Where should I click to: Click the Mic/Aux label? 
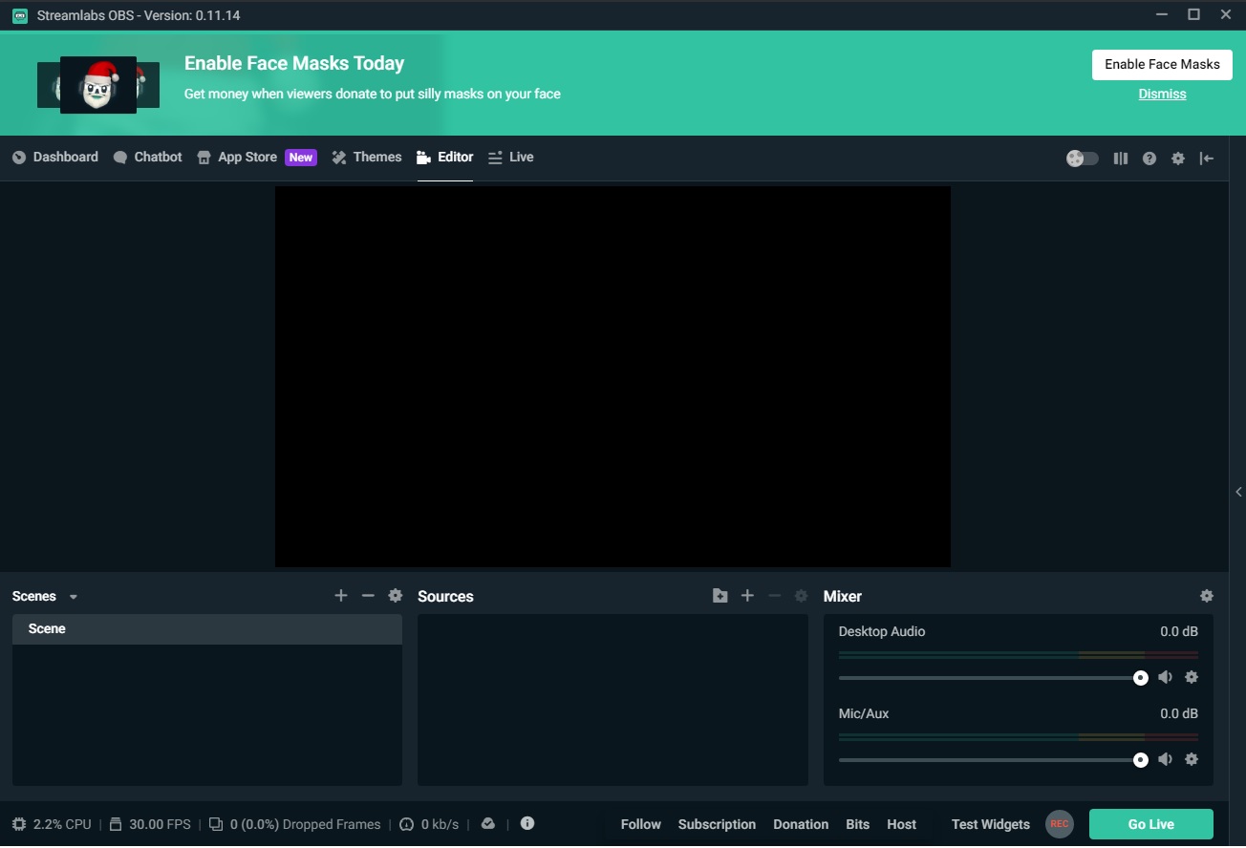coord(864,713)
